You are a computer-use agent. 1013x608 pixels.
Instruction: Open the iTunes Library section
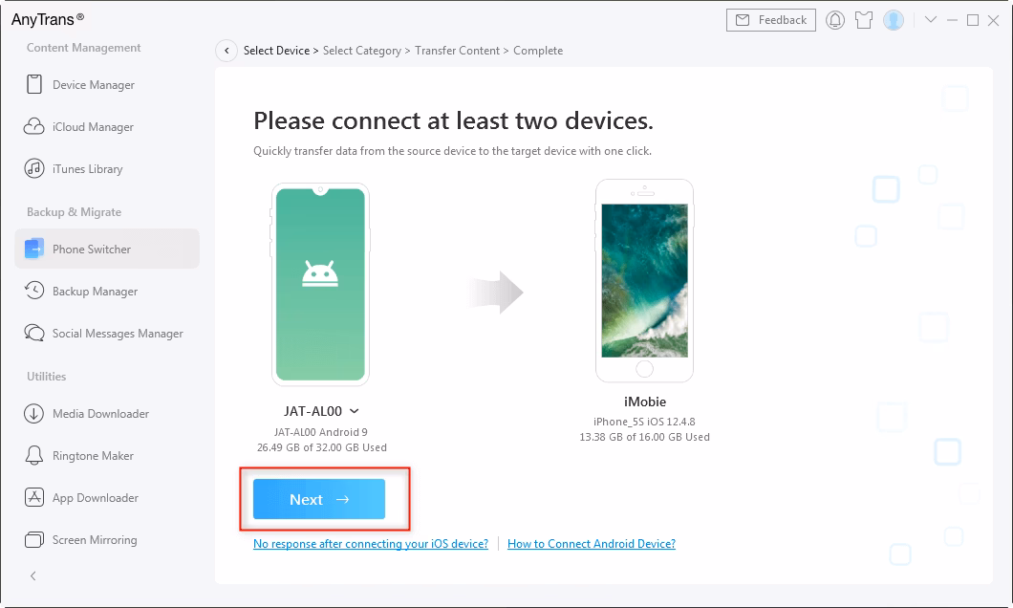(87, 168)
